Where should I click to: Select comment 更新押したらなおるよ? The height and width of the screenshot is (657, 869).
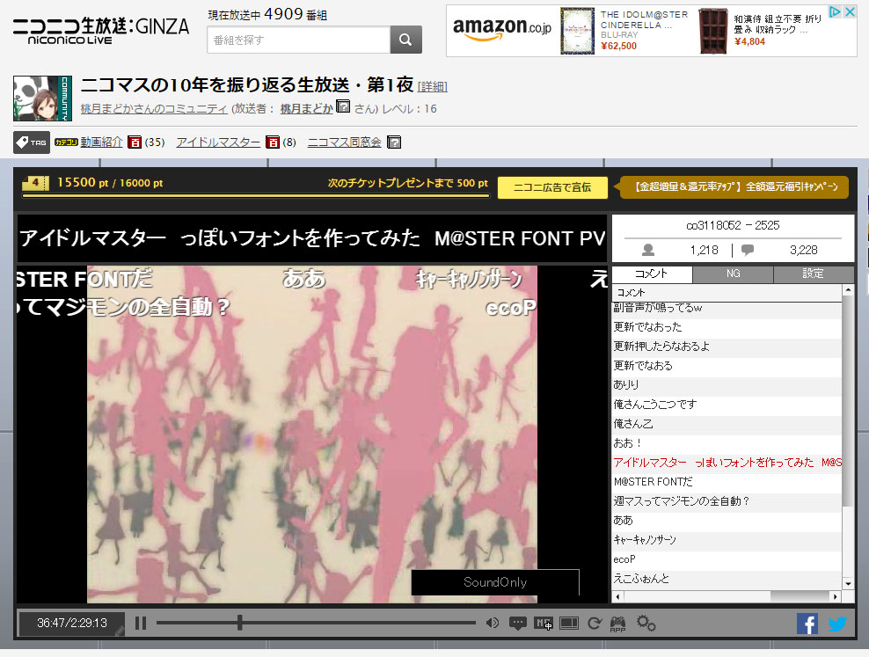[x=727, y=347]
